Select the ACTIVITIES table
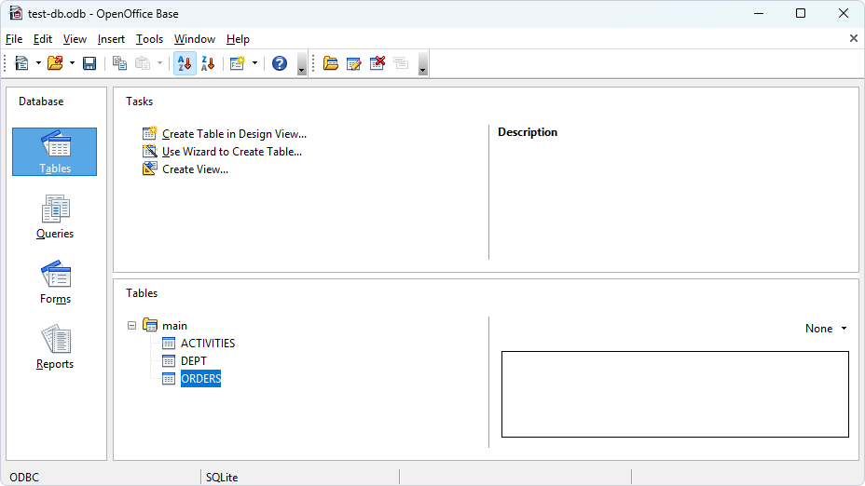The image size is (865, 486). tap(208, 344)
